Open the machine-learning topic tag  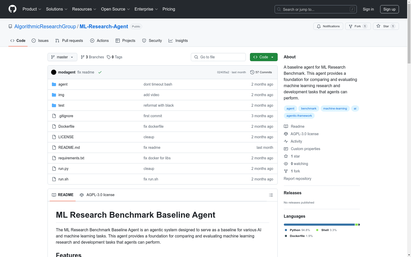[335, 108]
